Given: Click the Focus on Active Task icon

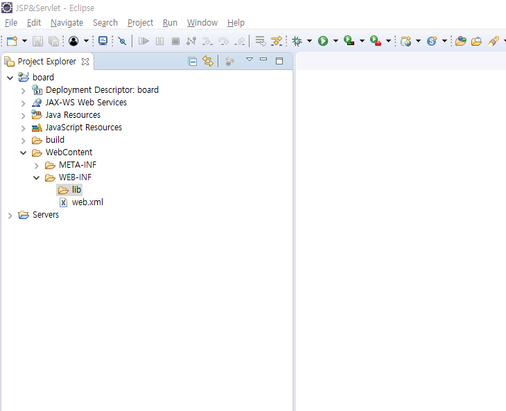Looking at the screenshot, I should point(229,61).
